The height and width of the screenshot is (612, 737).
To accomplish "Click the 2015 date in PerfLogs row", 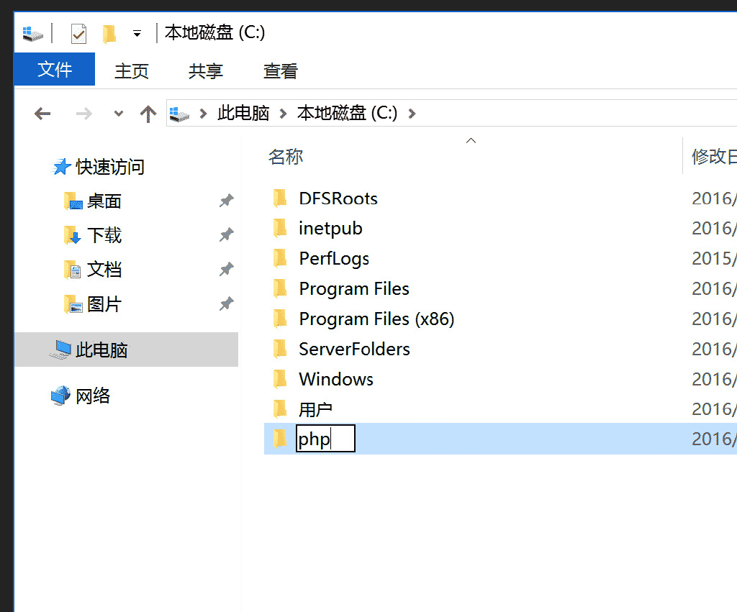I will [x=714, y=258].
